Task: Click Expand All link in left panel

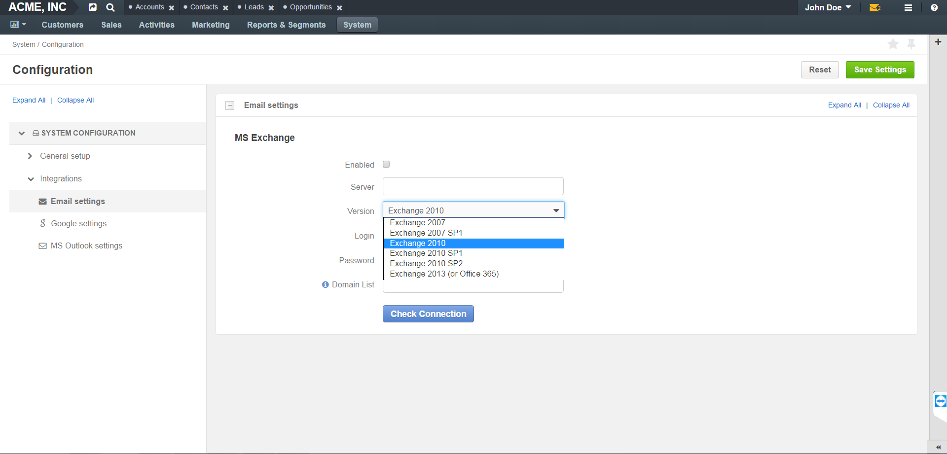Action: [x=29, y=100]
